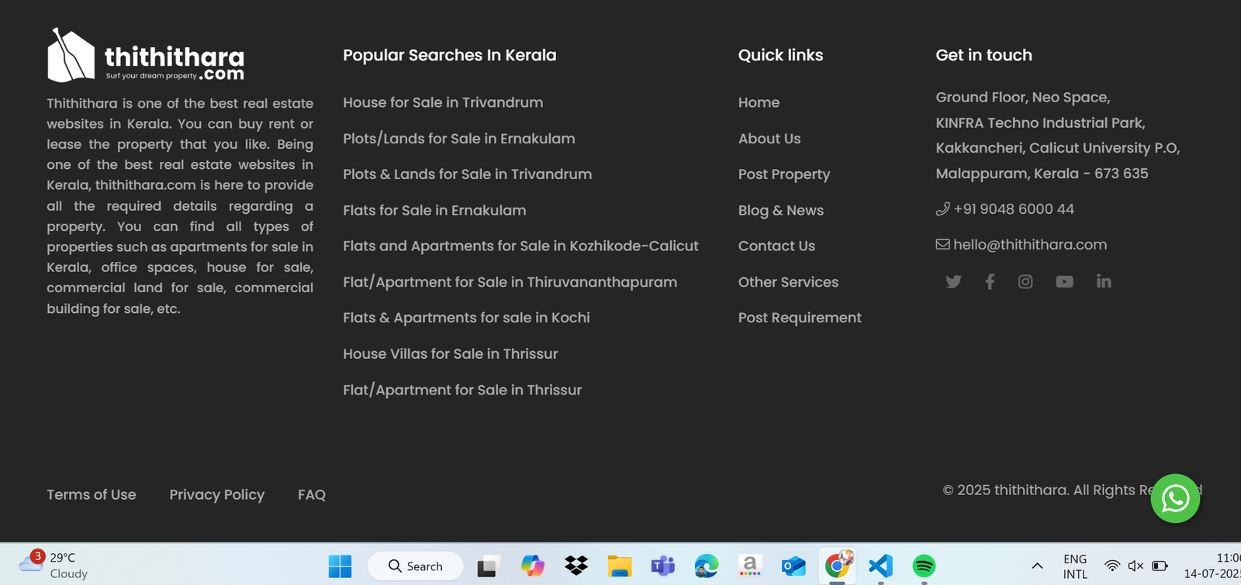Image resolution: width=1241 pixels, height=585 pixels.
Task: Click the FAQ footer link
Action: coord(312,494)
